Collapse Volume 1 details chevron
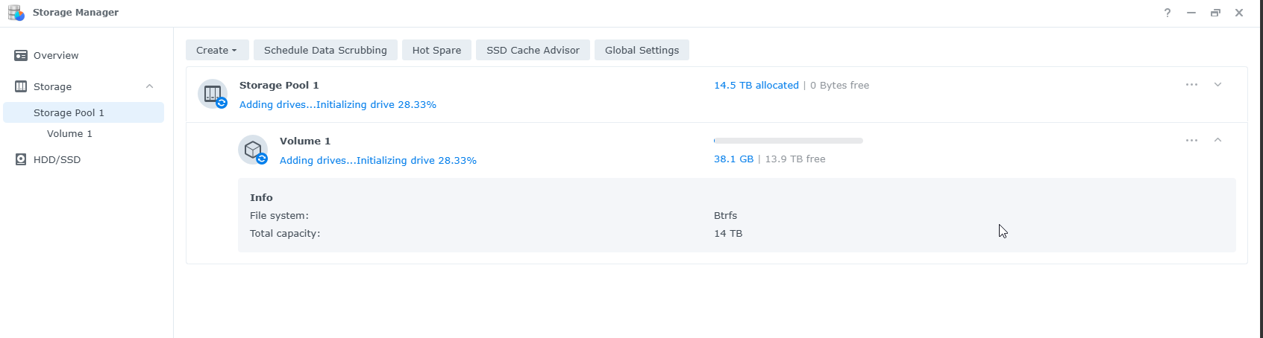Viewport: 1263px width, 338px height. [x=1217, y=140]
